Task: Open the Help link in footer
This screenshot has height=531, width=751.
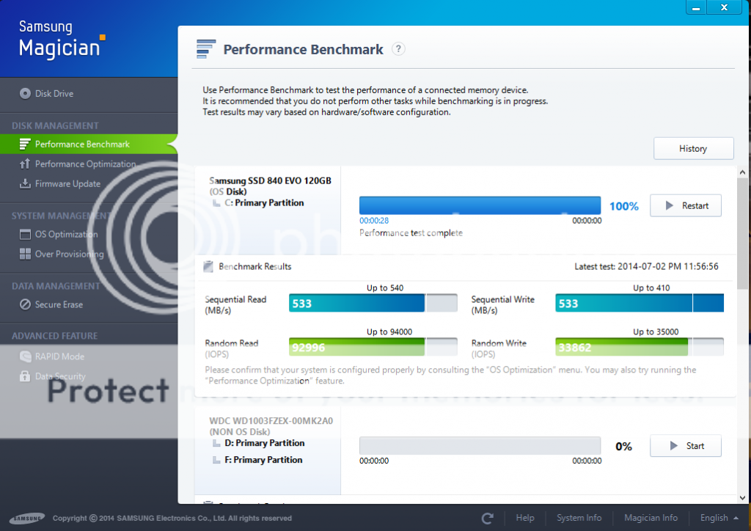Action: pyautogui.click(x=525, y=518)
